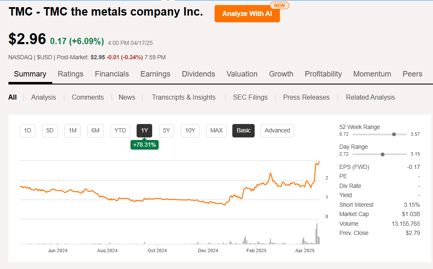This screenshot has width=433, height=269.
Task: Click the 52 Week Range slider handle
Action: coord(394,134)
